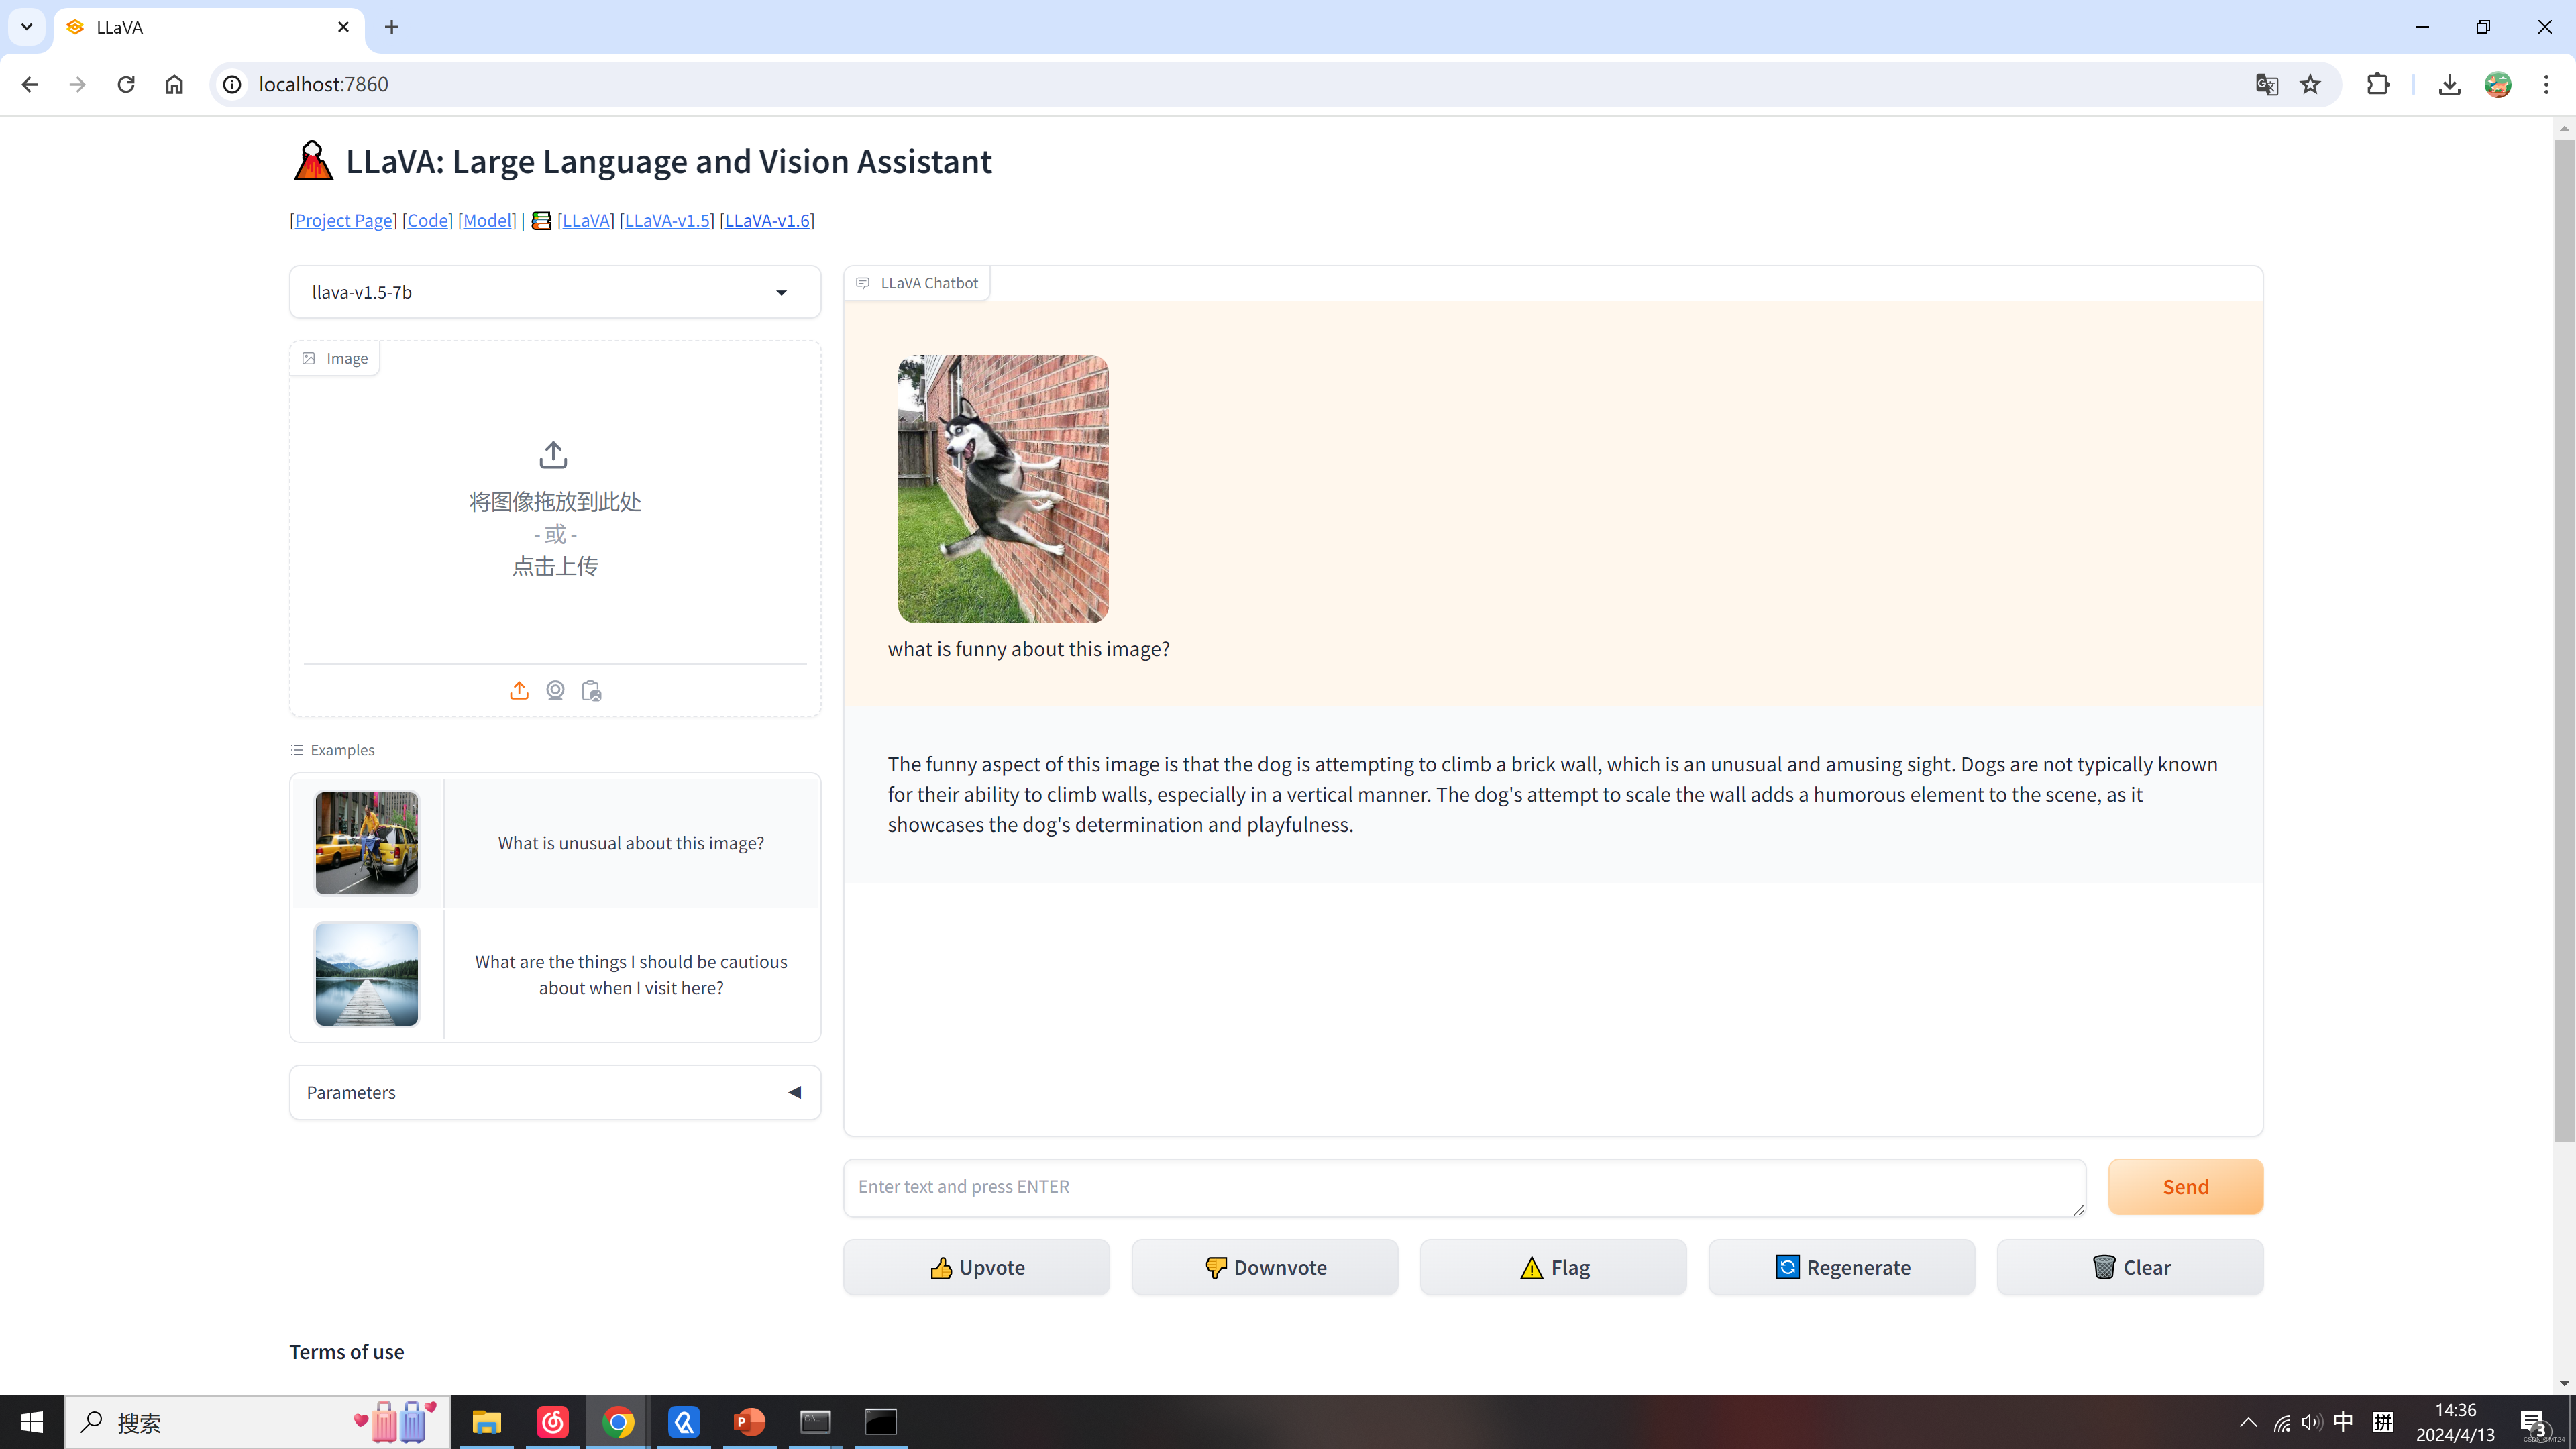Image resolution: width=2576 pixels, height=1449 pixels.
Task: Reload the localhost page
Action: [x=126, y=84]
